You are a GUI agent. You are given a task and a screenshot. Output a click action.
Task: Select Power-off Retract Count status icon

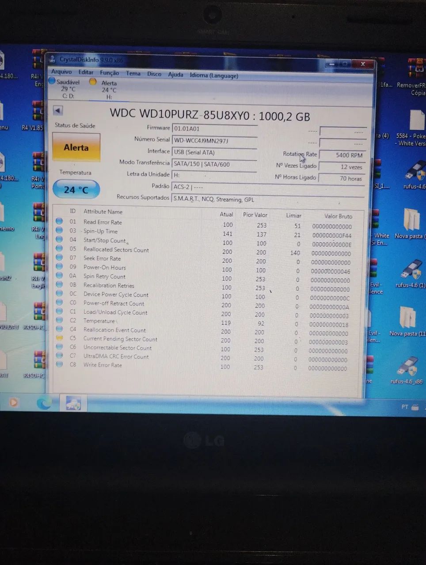point(59,302)
